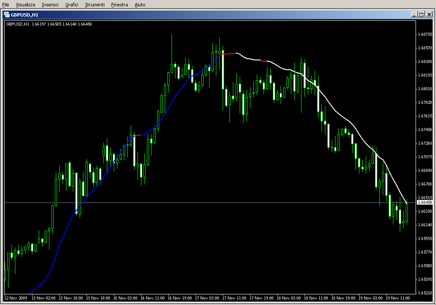Viewport: 436px width, 305px height.
Task: Click time axis label 16 Nov 03:00
Action: click(125, 298)
